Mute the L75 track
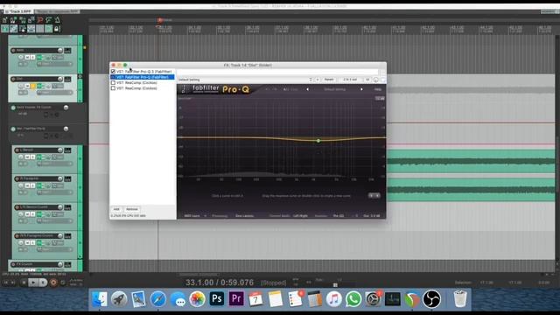This screenshot has width=560, height=315. coord(27,214)
